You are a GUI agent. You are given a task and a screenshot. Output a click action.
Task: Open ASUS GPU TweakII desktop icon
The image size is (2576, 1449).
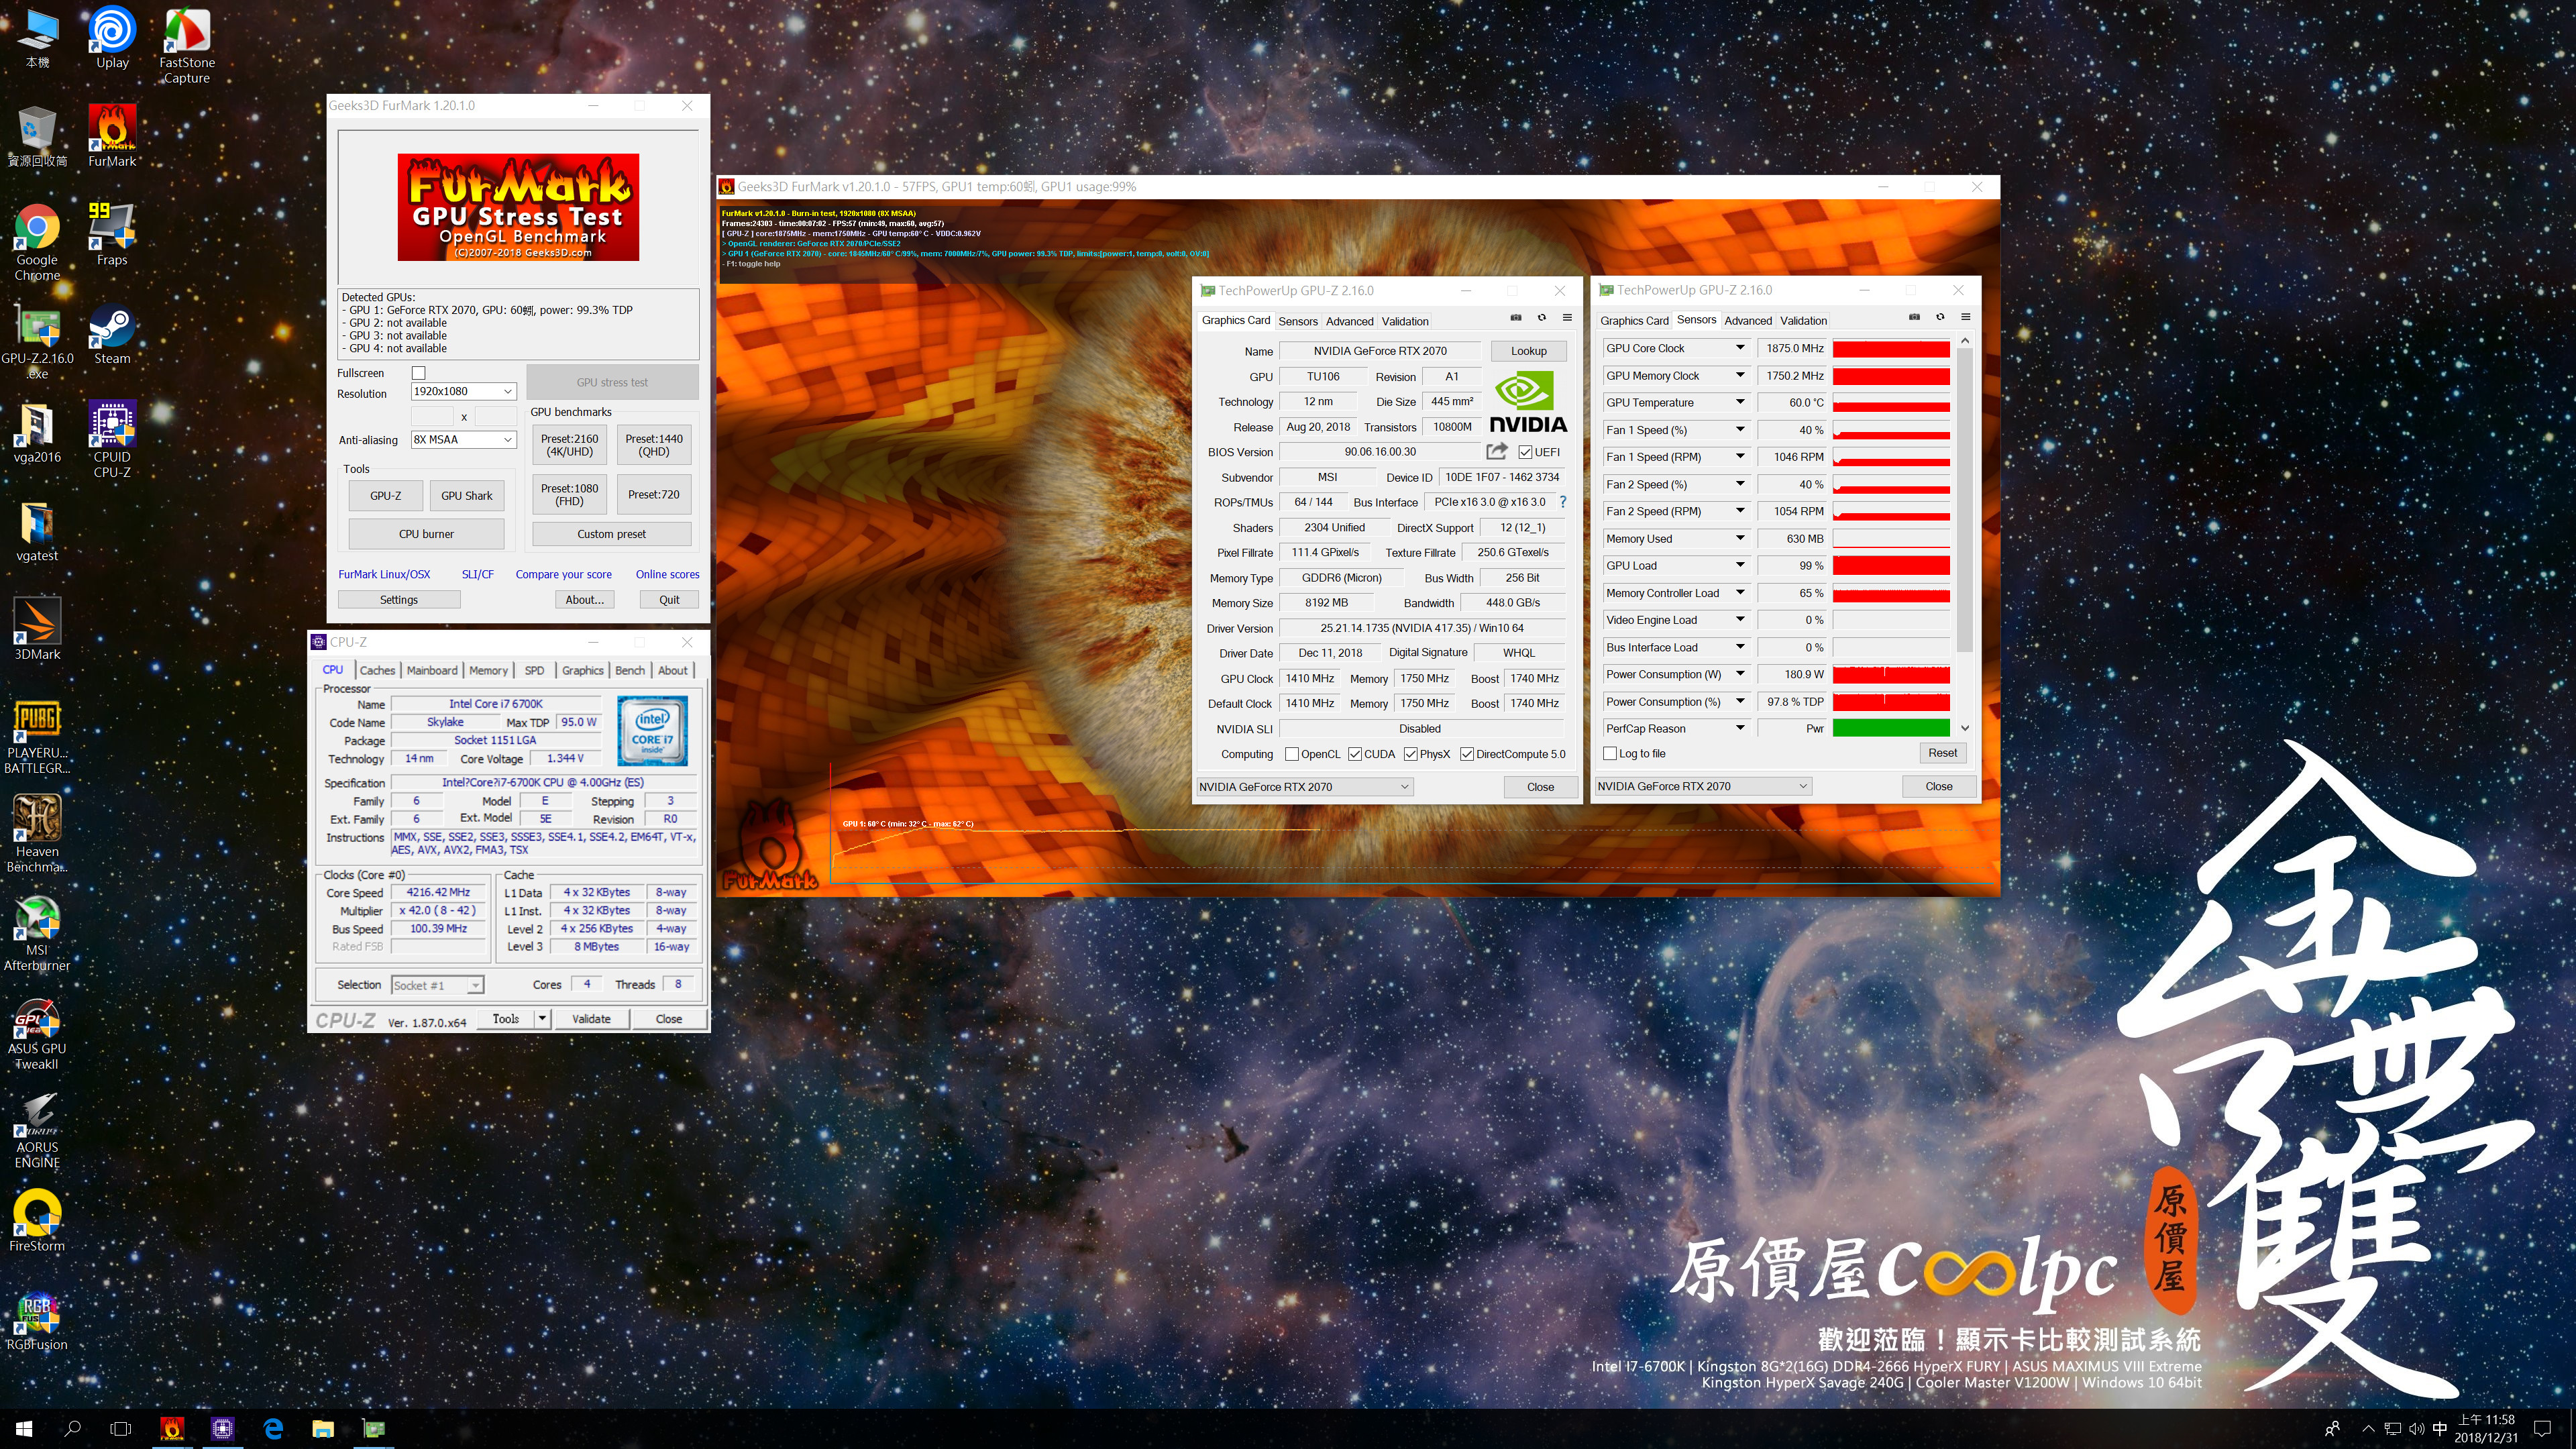click(x=37, y=1033)
